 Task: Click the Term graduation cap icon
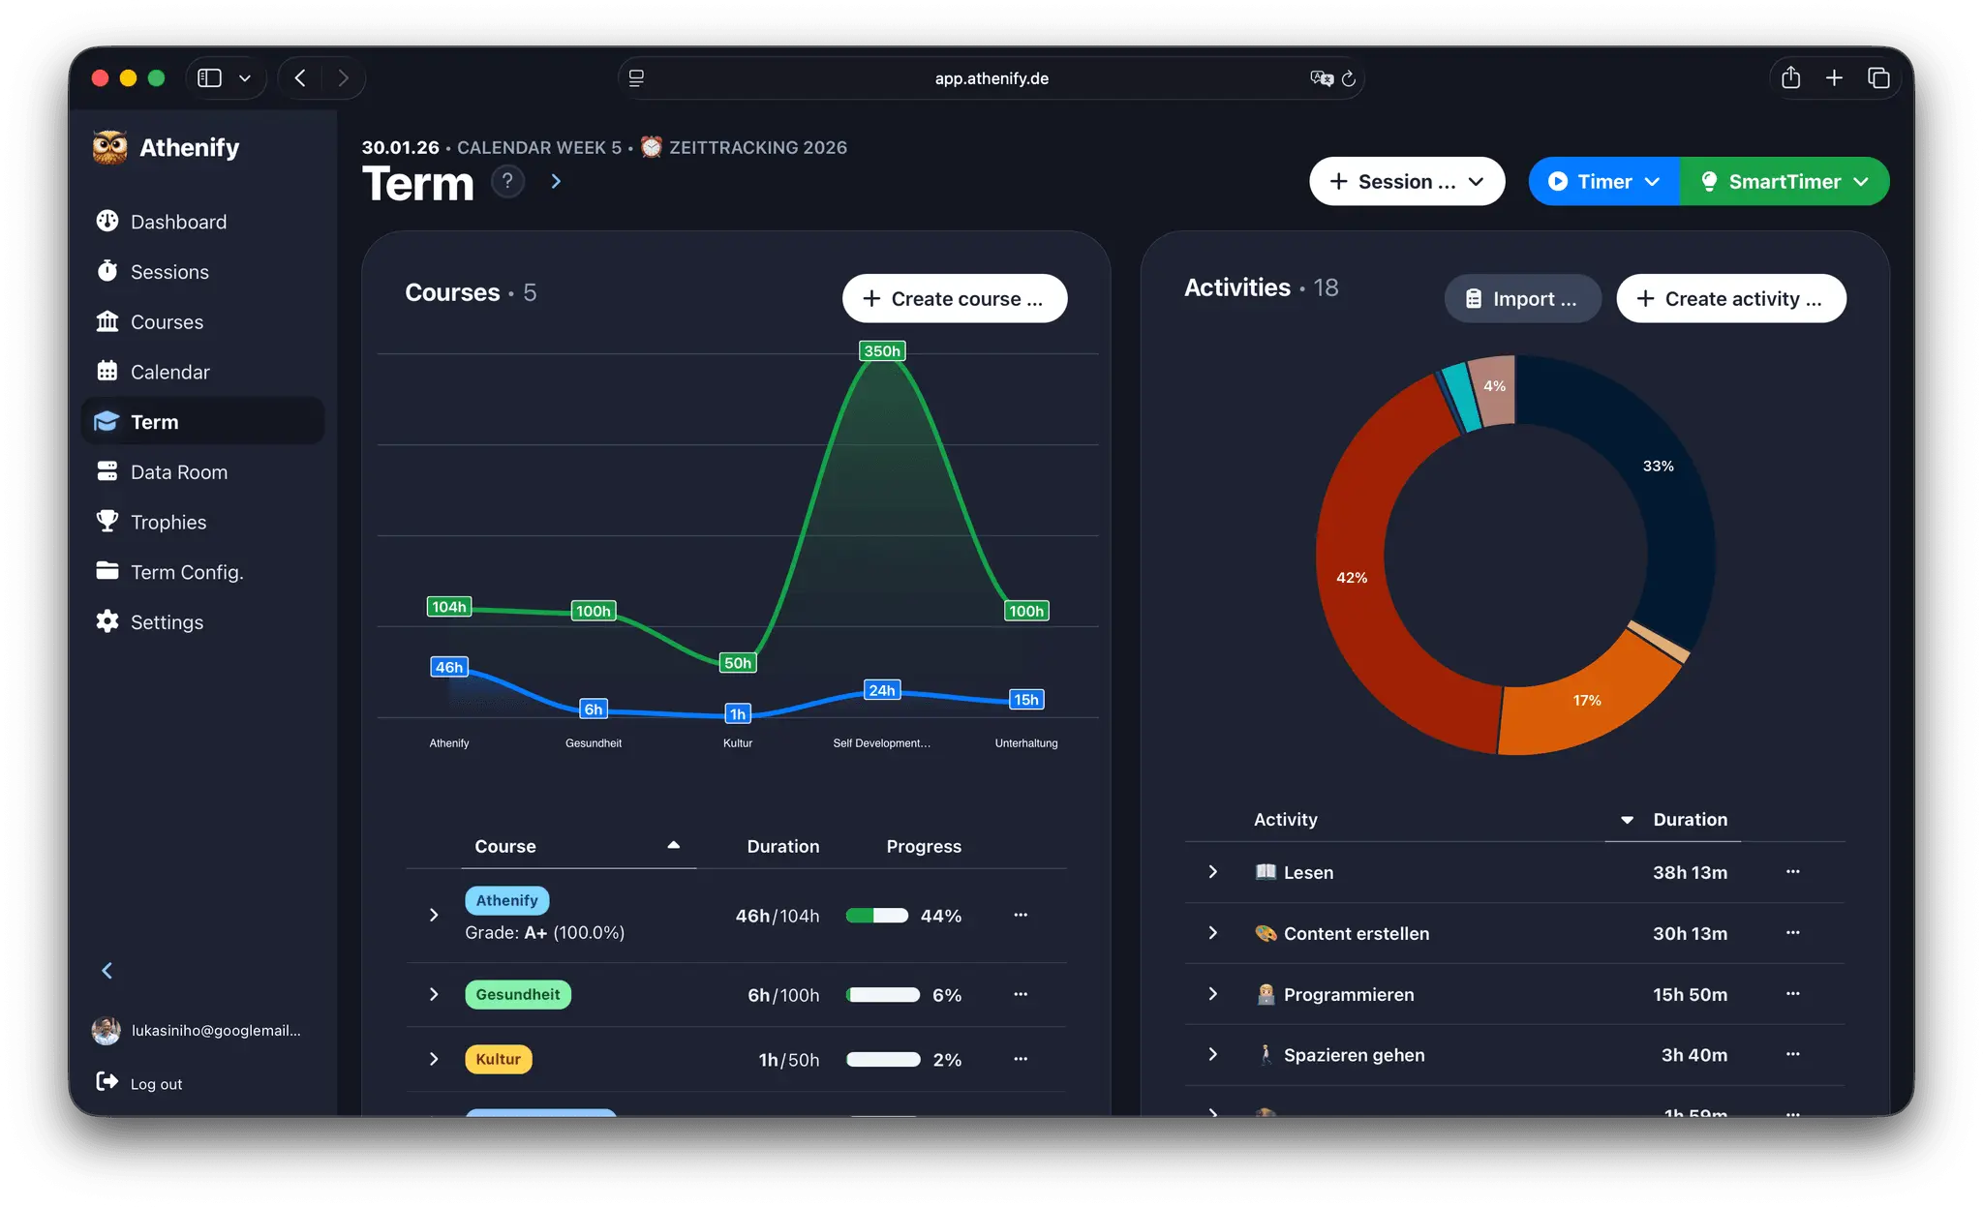(x=107, y=422)
